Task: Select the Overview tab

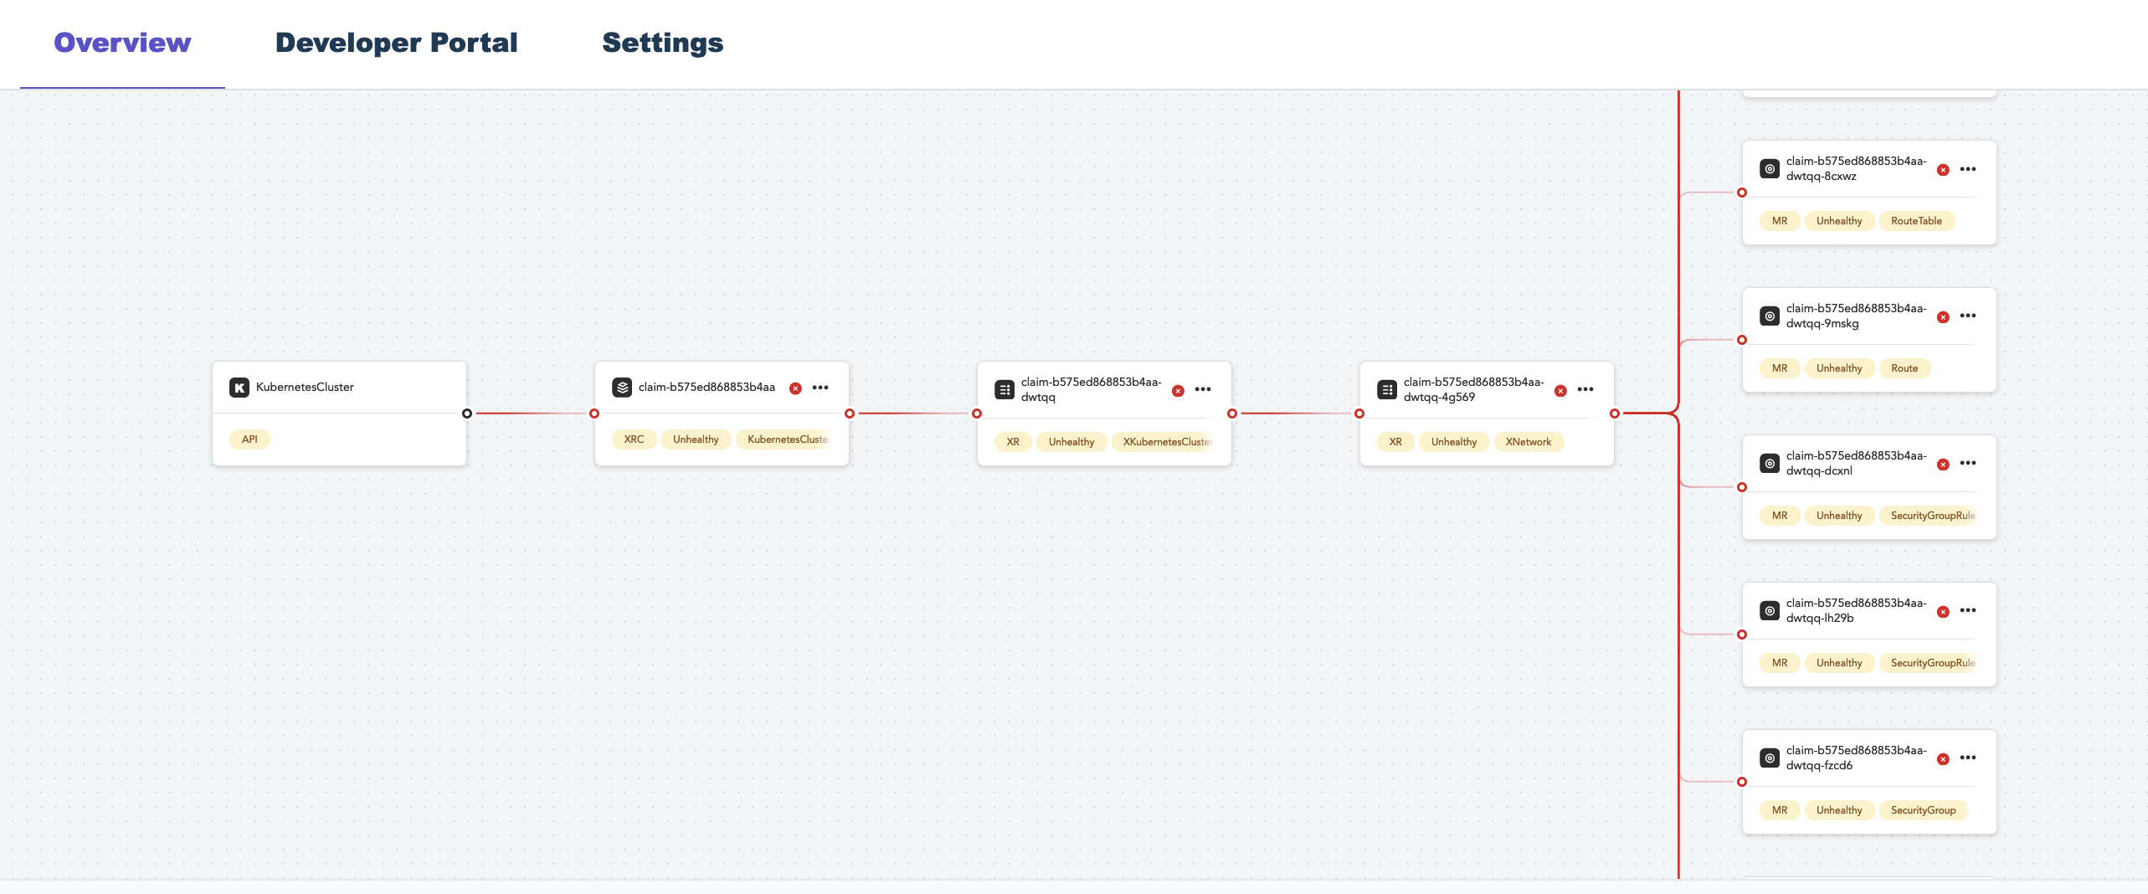Action: coord(122,43)
